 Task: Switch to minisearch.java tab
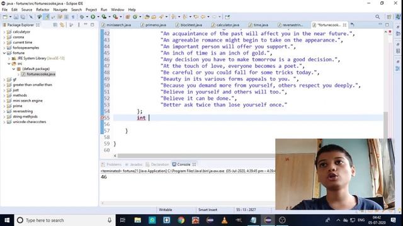pos(116,25)
